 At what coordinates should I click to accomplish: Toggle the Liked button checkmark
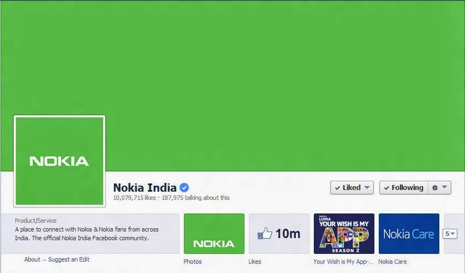pyautogui.click(x=337, y=188)
